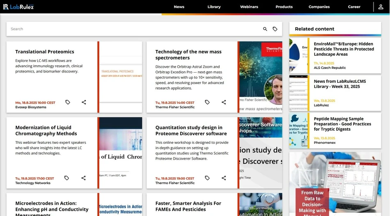The height and width of the screenshot is (216, 390).
Task: Click the search magnifier icon
Action: click(x=265, y=29)
